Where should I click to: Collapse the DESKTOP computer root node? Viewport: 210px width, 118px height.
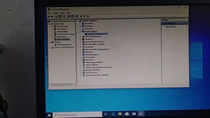(77, 21)
